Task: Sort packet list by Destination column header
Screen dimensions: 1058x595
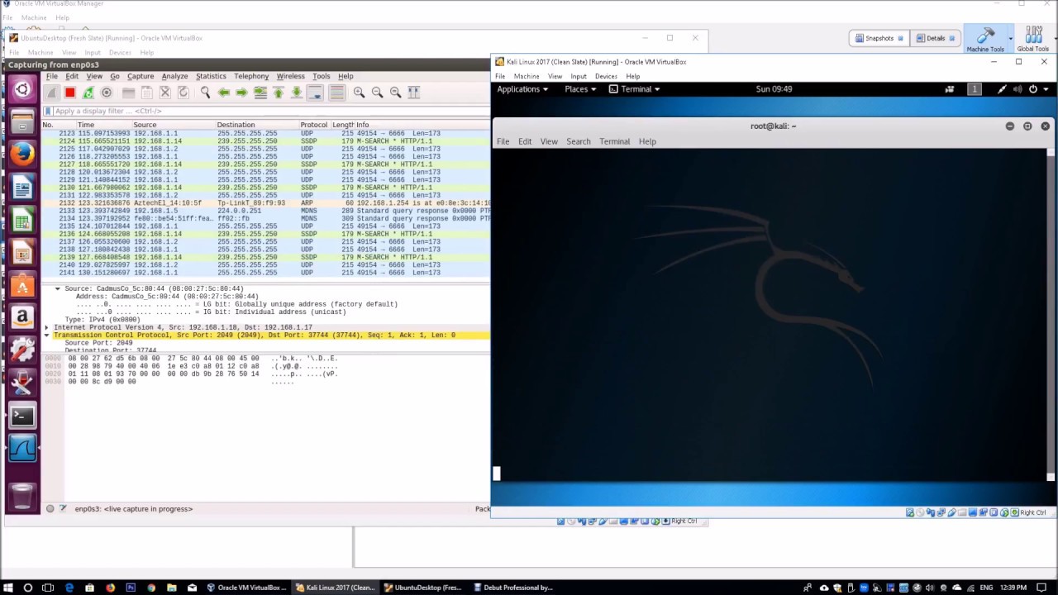Action: (x=256, y=125)
